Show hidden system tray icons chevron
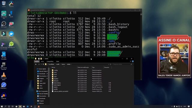Viewport: 192px width, 108px height. tap(172, 106)
